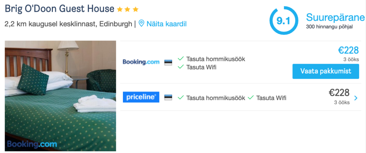
Task: Click the Booking.com provider logo
Action: click(141, 62)
